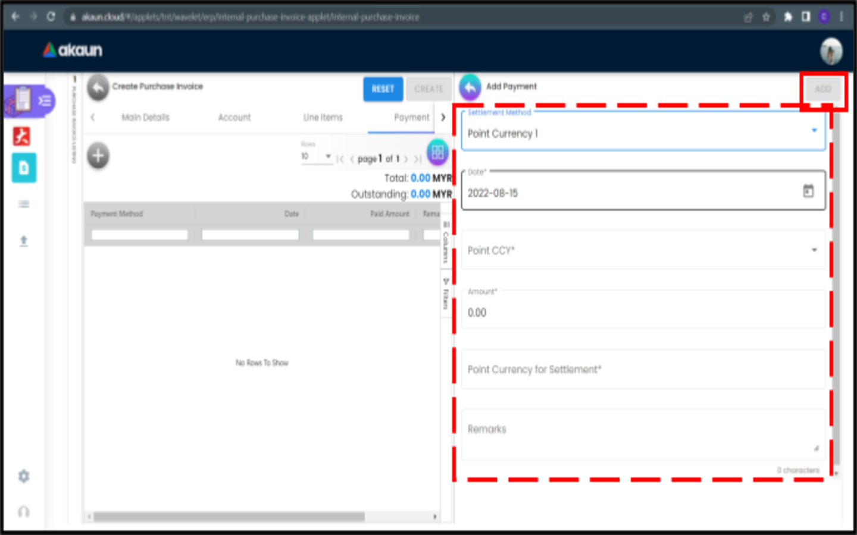The height and width of the screenshot is (535, 857).
Task: Sort by the Date column header
Action: (x=292, y=214)
